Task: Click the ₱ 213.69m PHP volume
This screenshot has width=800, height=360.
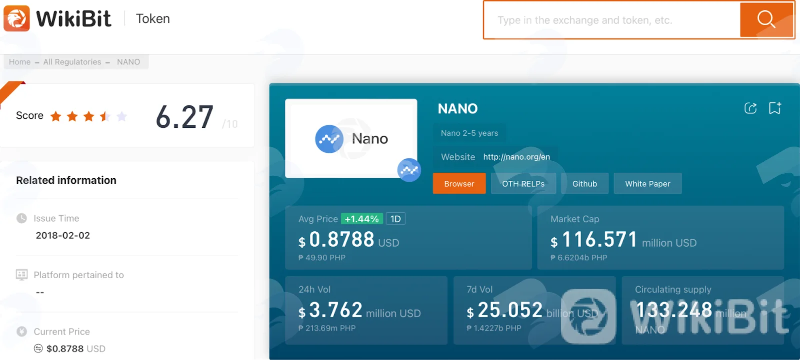Action: 327,328
